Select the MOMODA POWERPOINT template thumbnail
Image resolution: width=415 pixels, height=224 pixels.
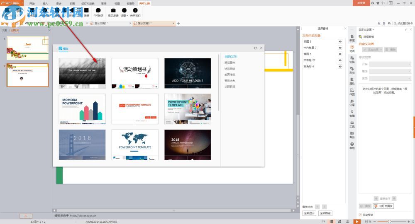(x=82, y=109)
